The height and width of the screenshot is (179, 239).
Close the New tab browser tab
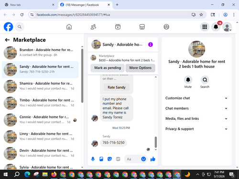point(53,5)
